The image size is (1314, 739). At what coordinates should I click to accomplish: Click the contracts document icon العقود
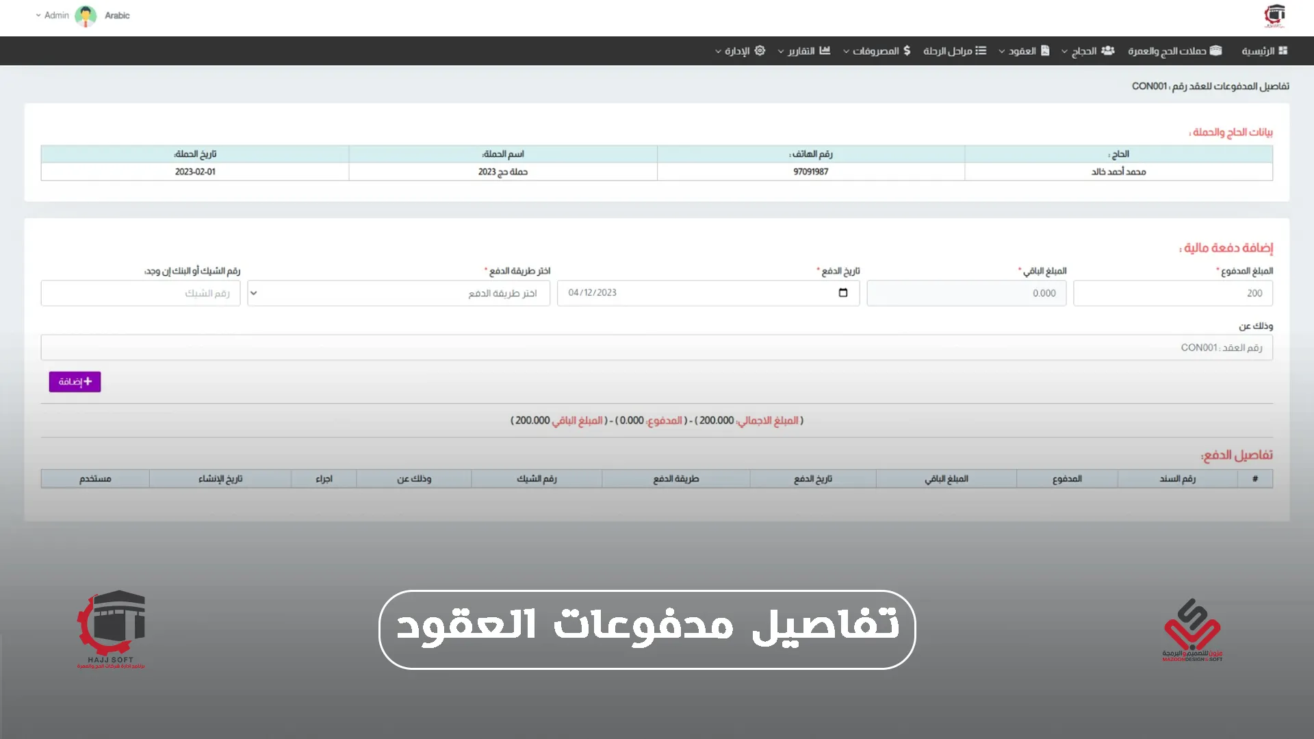[x=1045, y=51]
